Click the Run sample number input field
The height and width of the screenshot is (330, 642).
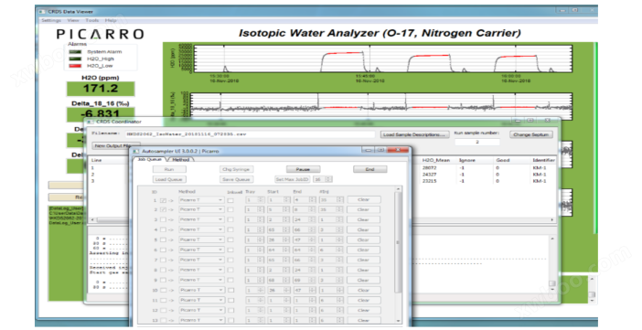tap(477, 142)
